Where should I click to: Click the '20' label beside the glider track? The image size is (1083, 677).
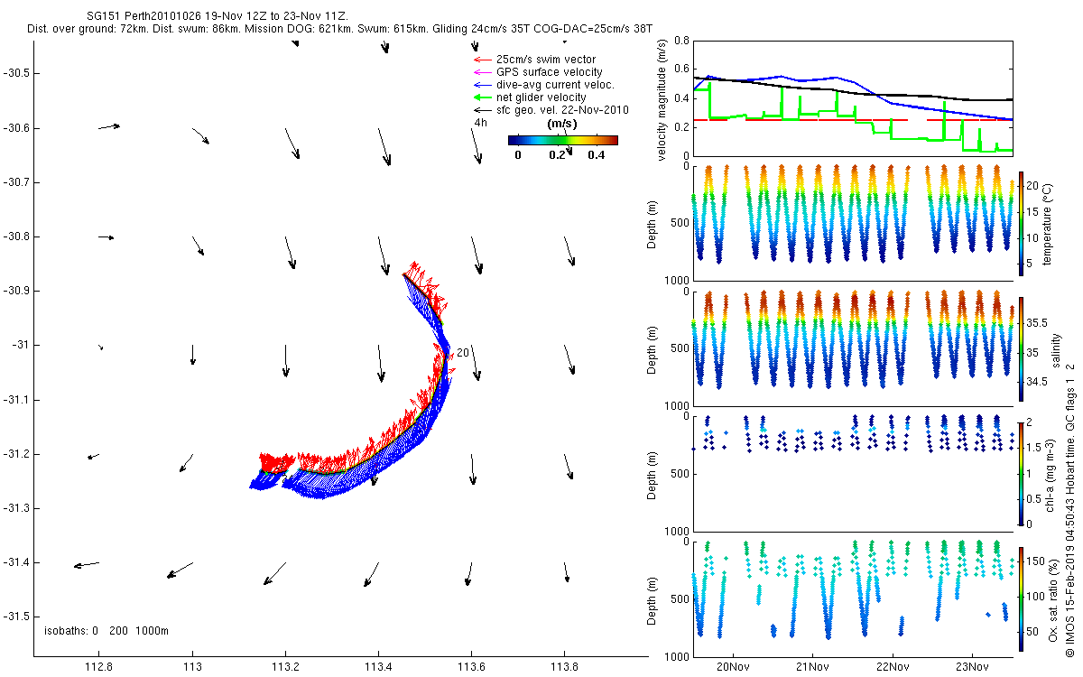463,353
